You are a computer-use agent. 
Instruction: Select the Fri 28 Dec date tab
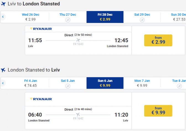105,17
